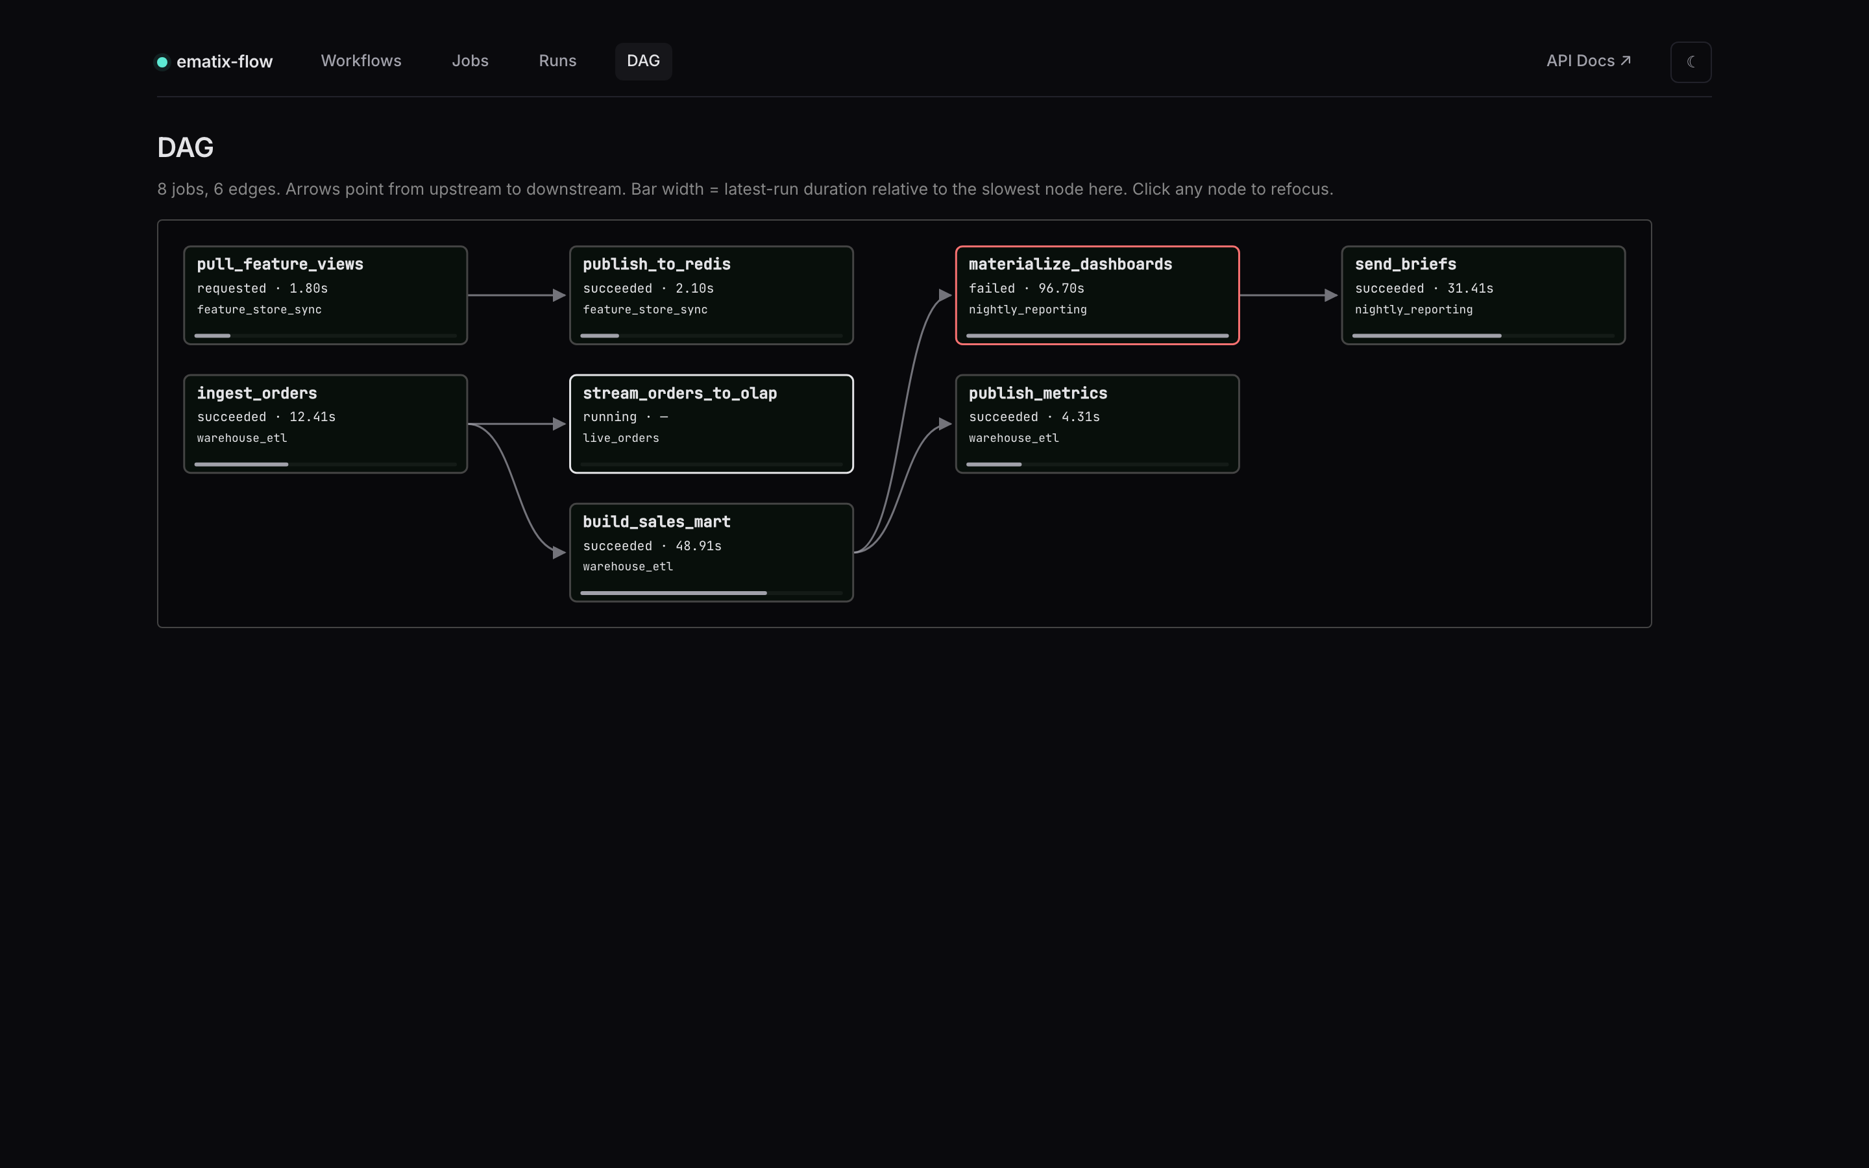Click the "live_orders" workflow label
The image size is (1869, 1168).
click(620, 438)
